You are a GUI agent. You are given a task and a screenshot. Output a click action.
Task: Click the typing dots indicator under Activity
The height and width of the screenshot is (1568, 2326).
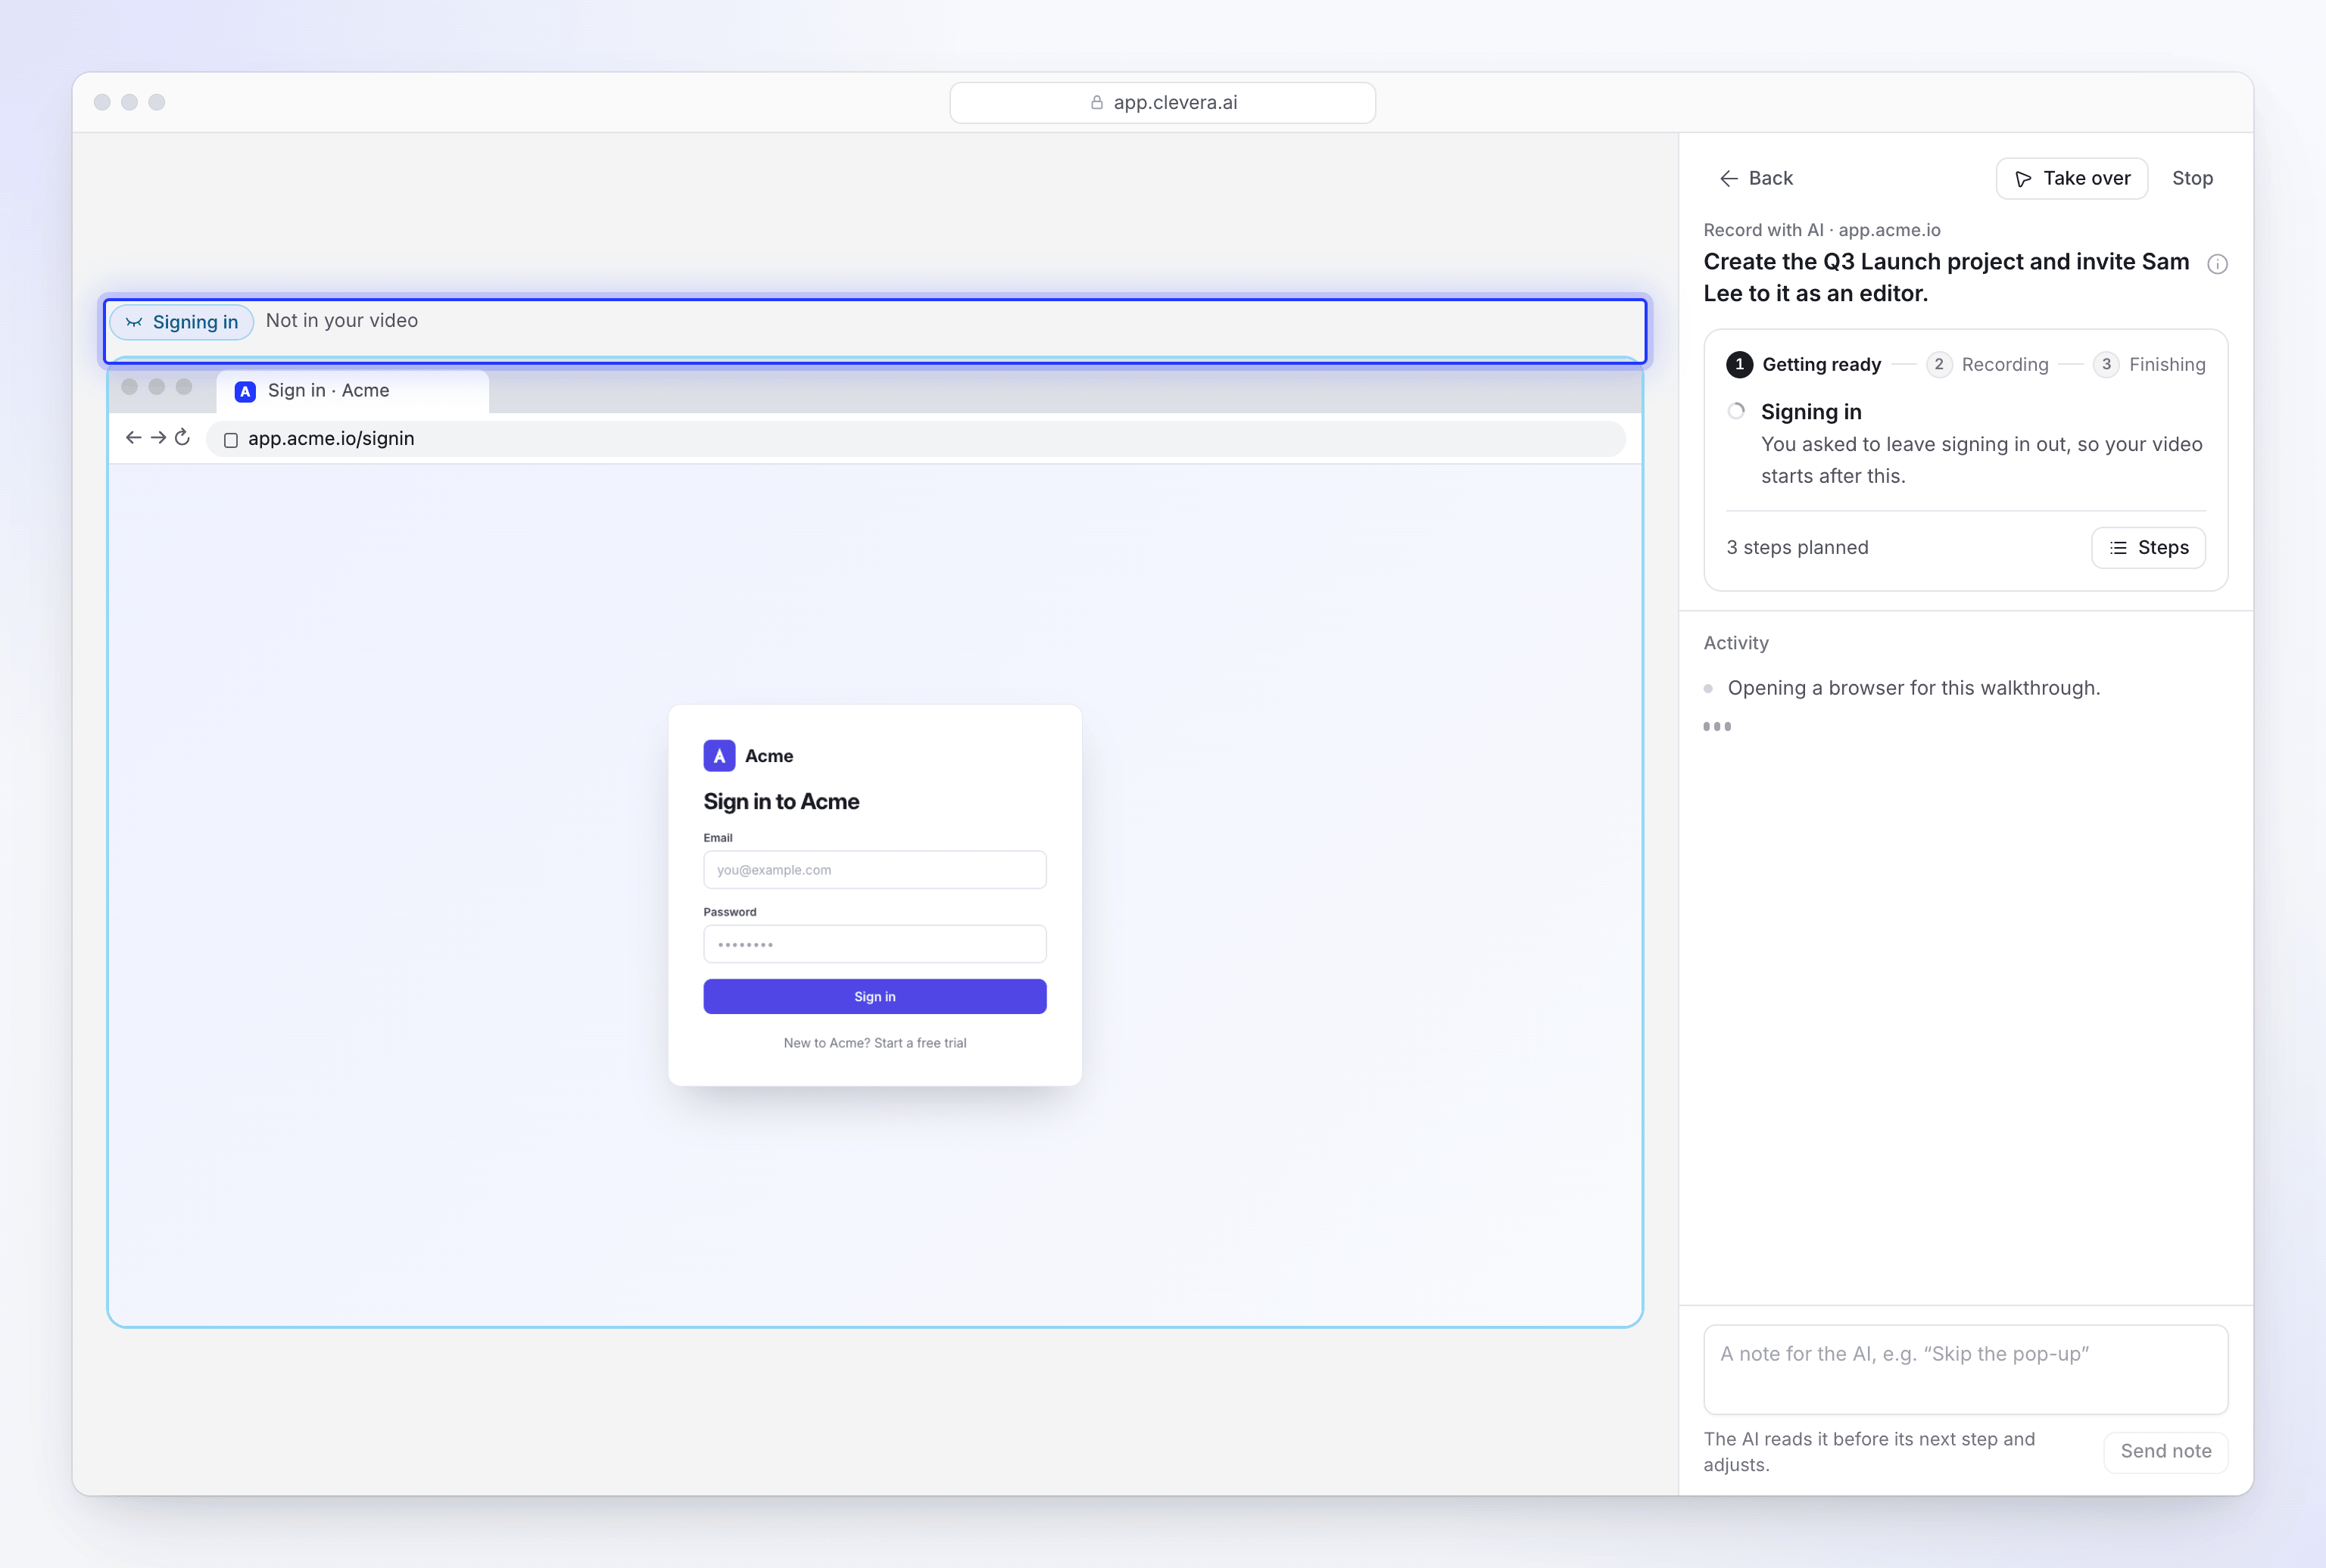coord(1716,727)
